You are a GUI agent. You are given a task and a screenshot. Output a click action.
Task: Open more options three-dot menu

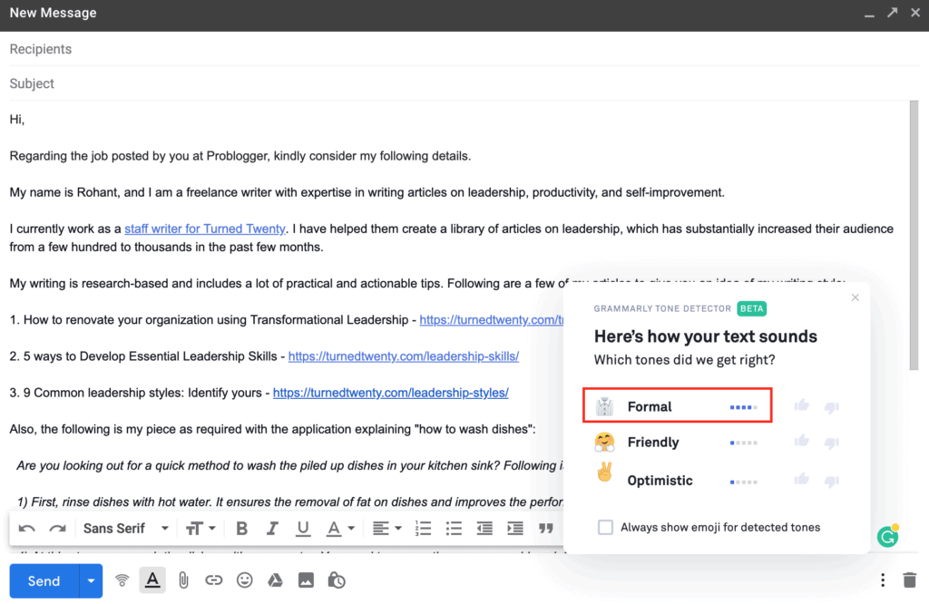click(x=883, y=580)
